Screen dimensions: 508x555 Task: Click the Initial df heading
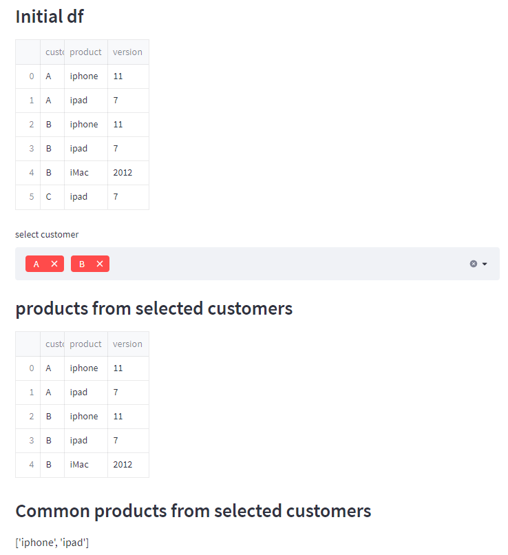click(x=50, y=17)
